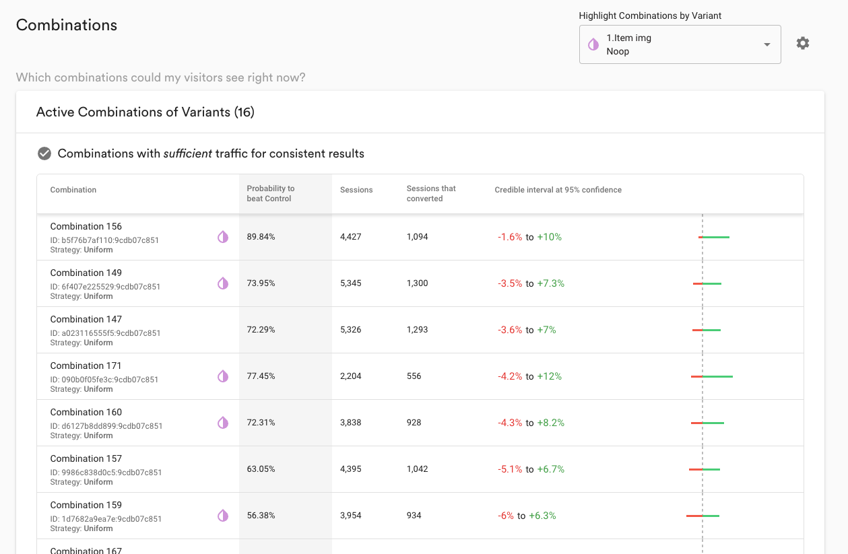The image size is (848, 554).
Task: Click converted sessions value 928
Action: click(x=414, y=423)
